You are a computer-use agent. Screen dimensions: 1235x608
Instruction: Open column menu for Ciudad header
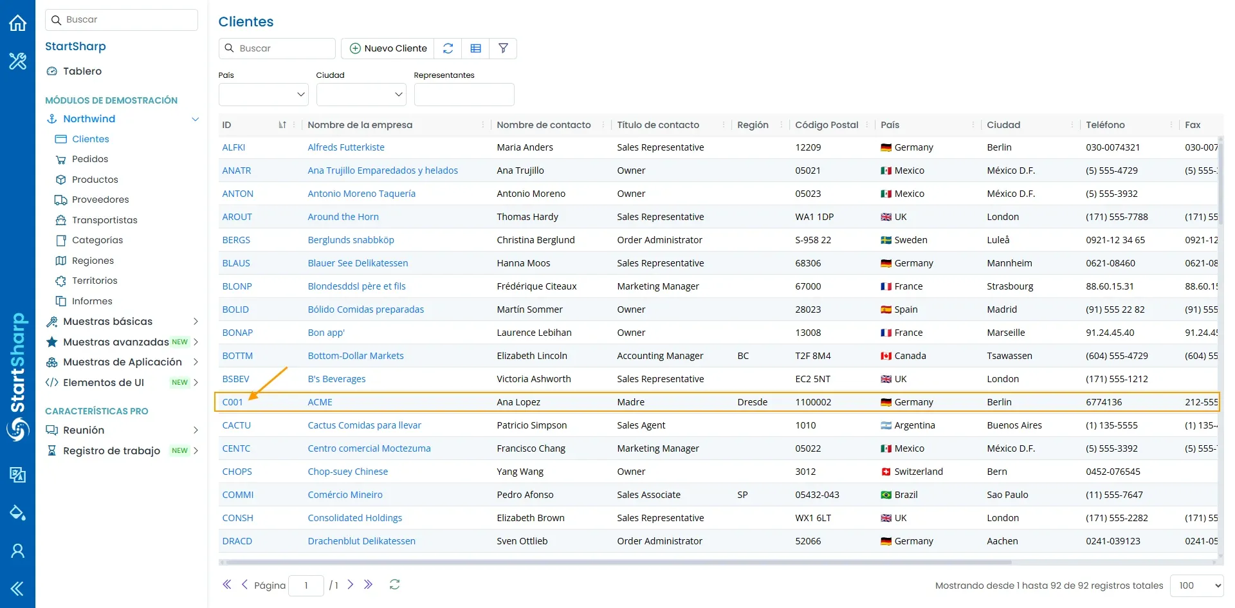(x=1072, y=125)
